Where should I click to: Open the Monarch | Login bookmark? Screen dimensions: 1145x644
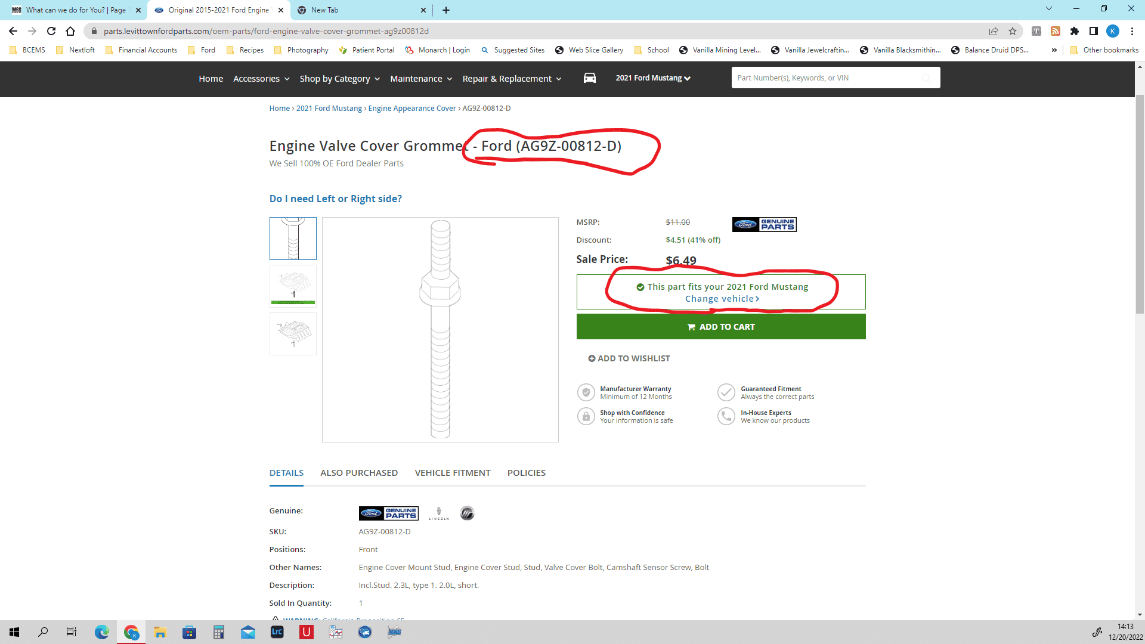[x=438, y=50]
